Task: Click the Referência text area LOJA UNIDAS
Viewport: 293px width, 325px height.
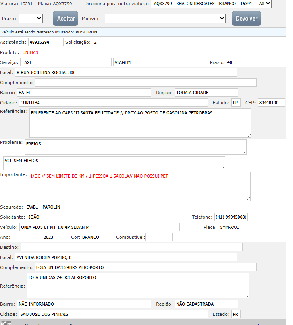Action: click(138, 286)
